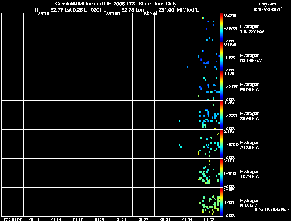Click the time axis label '01:21'

coord(100,219)
